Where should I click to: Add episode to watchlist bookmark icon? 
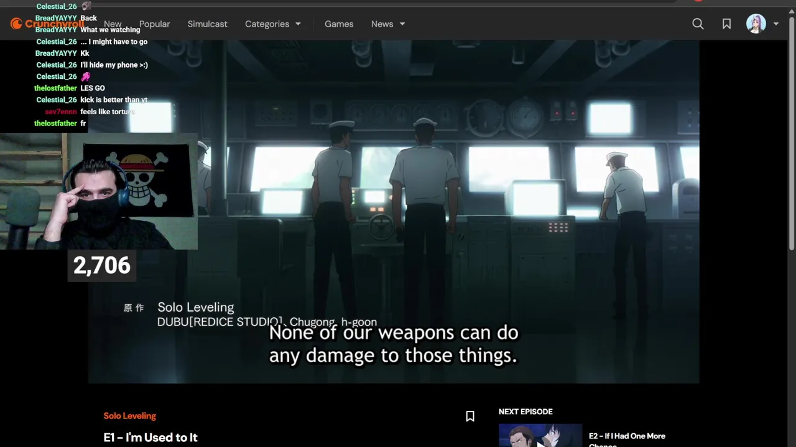470,417
